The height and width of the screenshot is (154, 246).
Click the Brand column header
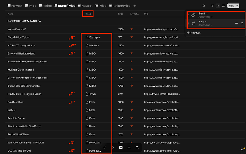[x=88, y=14]
